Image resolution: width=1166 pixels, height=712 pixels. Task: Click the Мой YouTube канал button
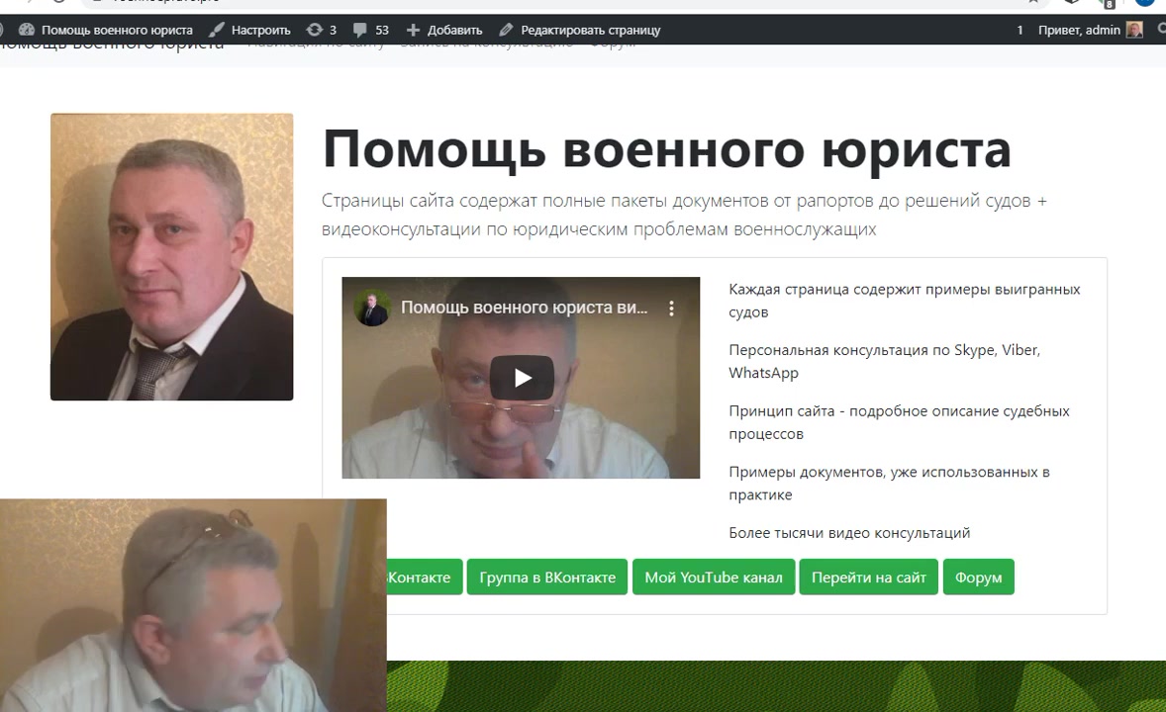(713, 577)
